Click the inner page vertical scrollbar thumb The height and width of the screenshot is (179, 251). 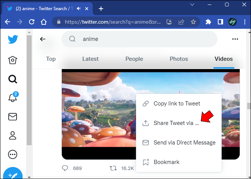click(x=29, y=90)
